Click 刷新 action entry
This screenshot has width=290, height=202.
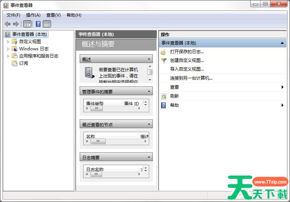tap(175, 96)
